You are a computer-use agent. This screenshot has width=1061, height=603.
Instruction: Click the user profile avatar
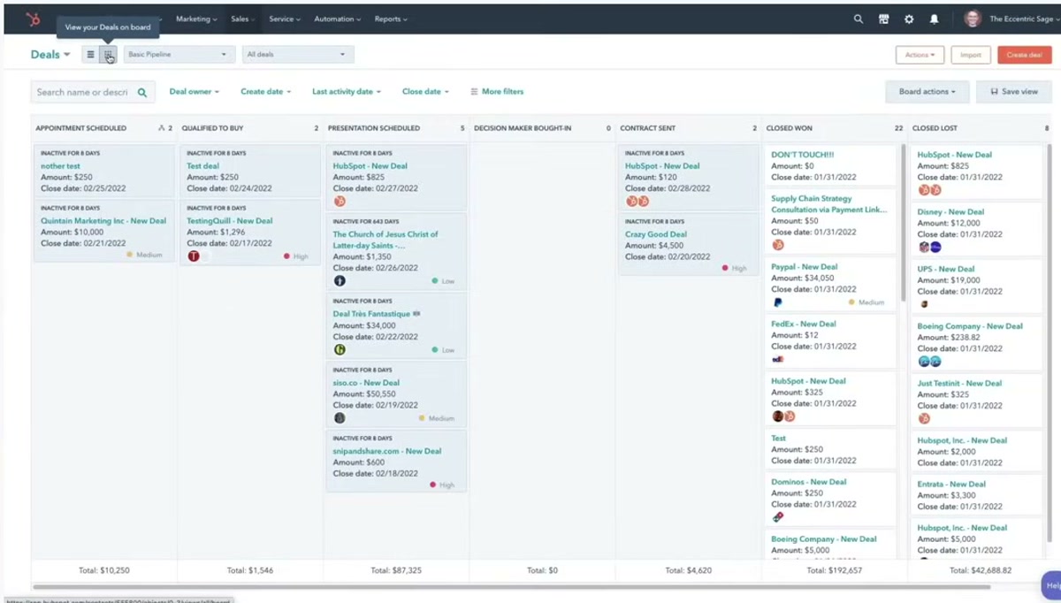tap(973, 19)
